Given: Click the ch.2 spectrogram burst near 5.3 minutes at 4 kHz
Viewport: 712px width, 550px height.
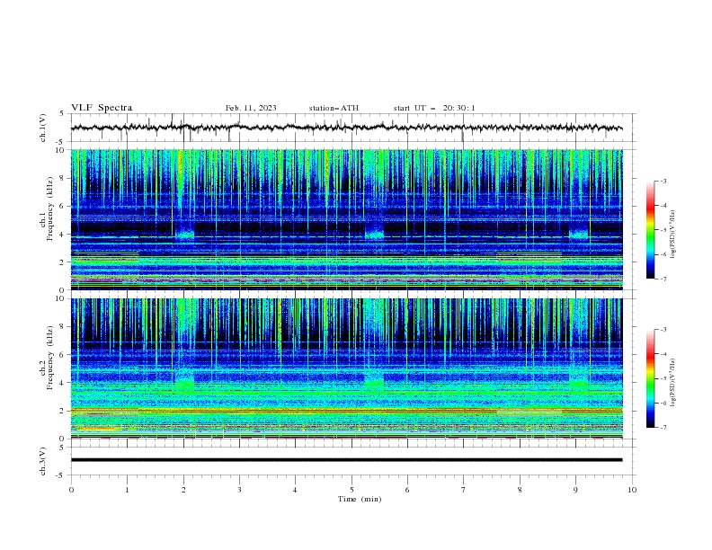Looking at the screenshot, I should point(374,384).
